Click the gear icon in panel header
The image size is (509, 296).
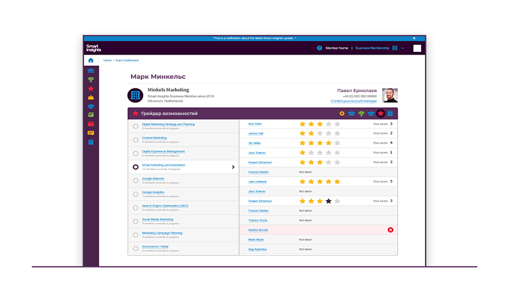click(x=342, y=114)
